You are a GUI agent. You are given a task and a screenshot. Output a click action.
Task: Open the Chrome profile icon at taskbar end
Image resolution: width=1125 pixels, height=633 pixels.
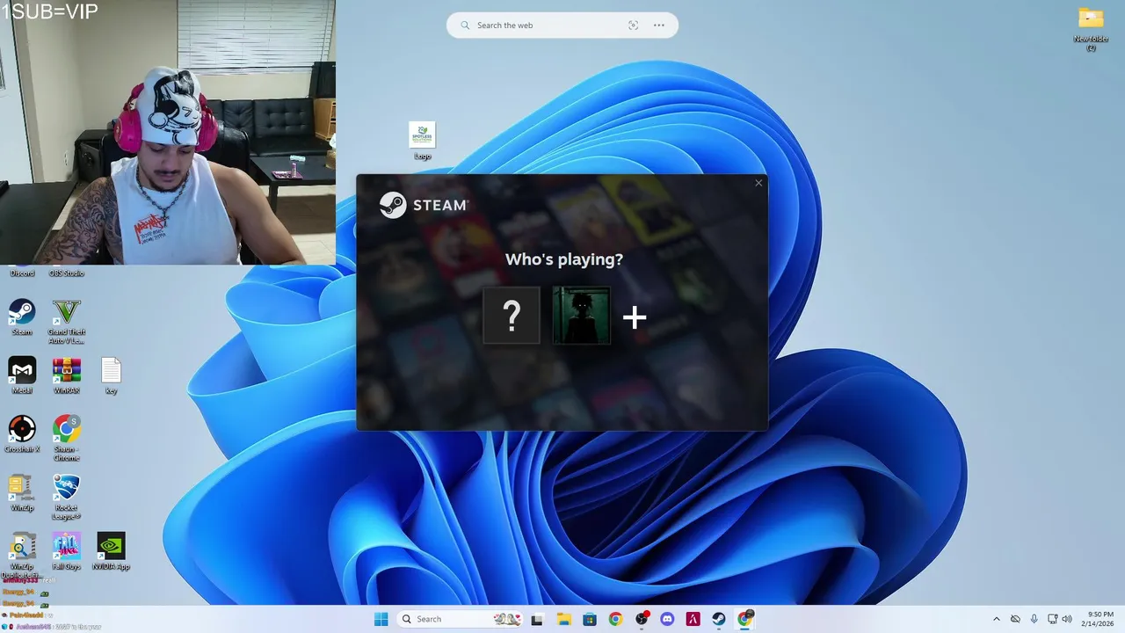click(745, 619)
